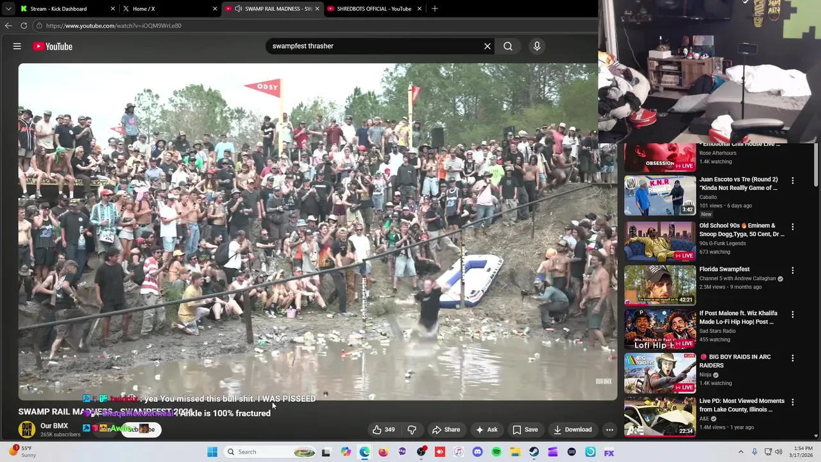The width and height of the screenshot is (821, 462).
Task: Open options for Live PD video
Action: point(793,402)
